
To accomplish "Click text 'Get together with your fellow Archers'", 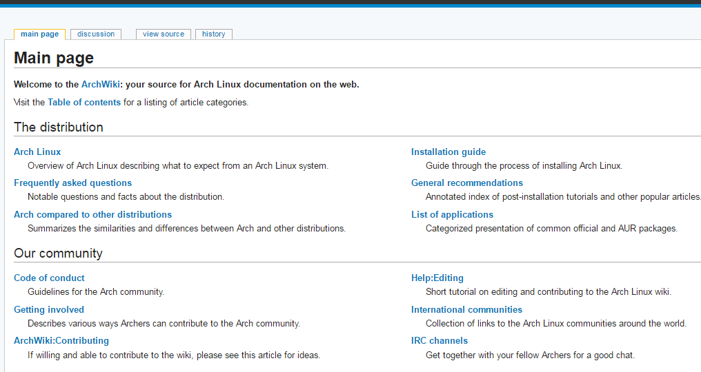I will coord(498,355).
